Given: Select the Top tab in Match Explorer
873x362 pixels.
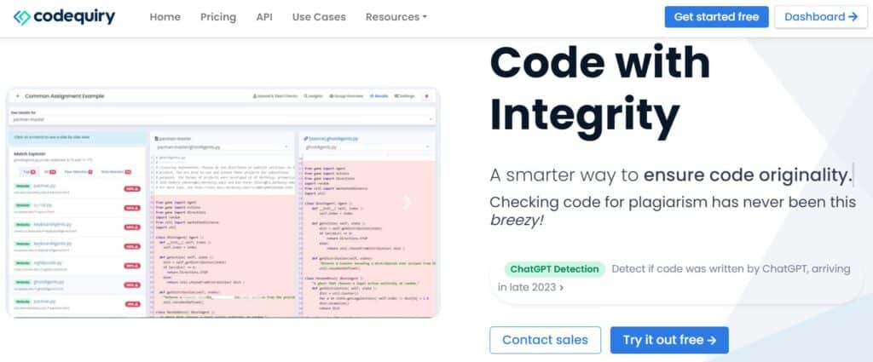Looking at the screenshot, I should [x=28, y=172].
